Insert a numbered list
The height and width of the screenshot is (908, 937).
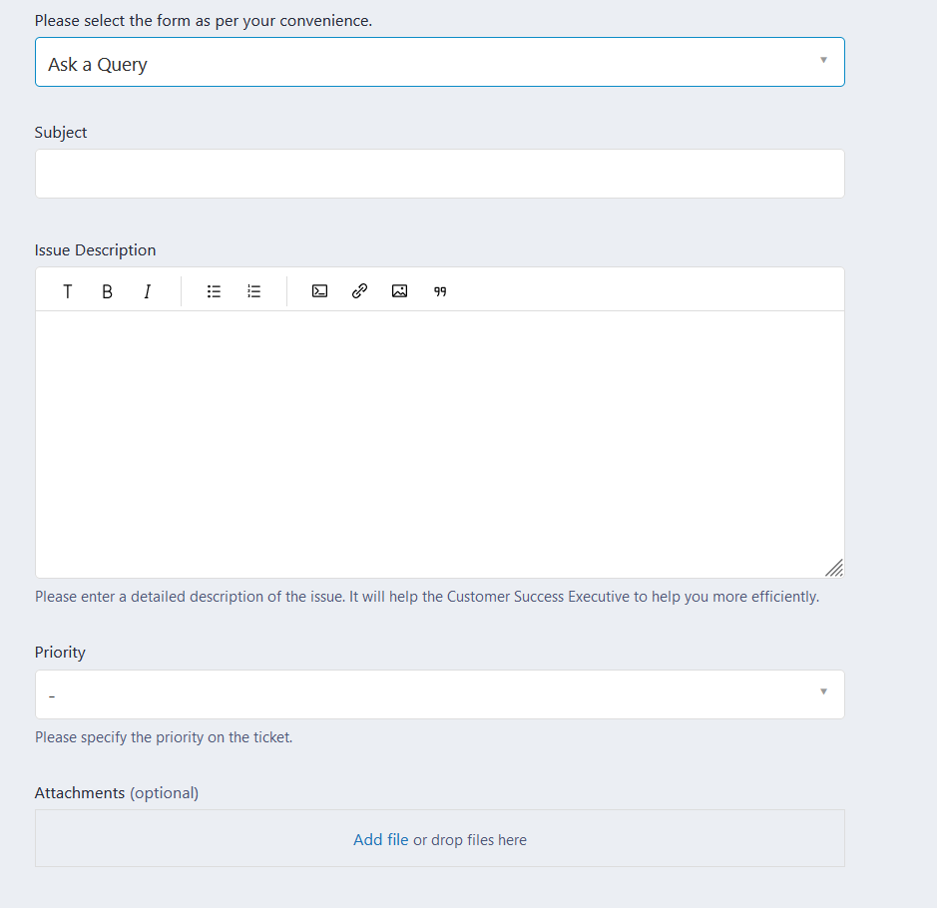pos(254,291)
